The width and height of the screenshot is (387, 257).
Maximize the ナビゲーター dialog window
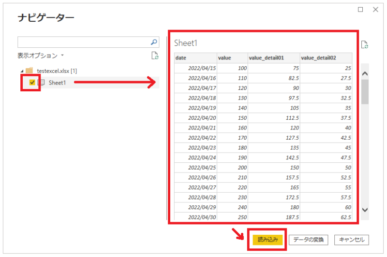360,10
